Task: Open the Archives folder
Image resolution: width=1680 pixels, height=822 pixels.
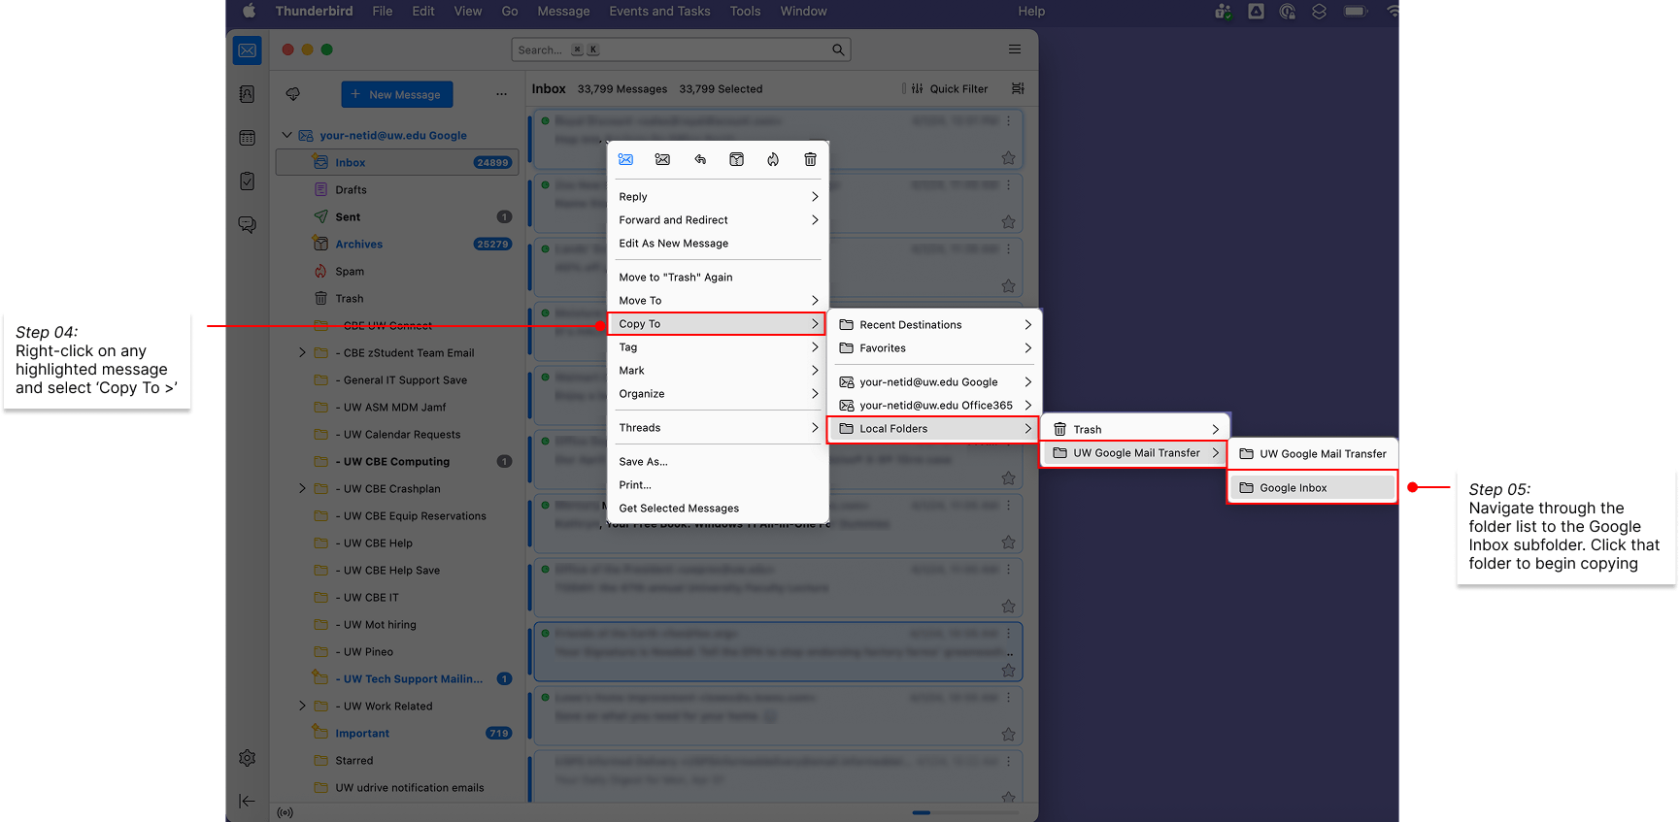Action: (358, 245)
